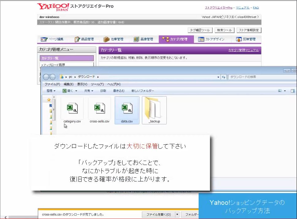297x219 pixels.
Task: Open the ツール(T) menu
Action: click(97, 84)
